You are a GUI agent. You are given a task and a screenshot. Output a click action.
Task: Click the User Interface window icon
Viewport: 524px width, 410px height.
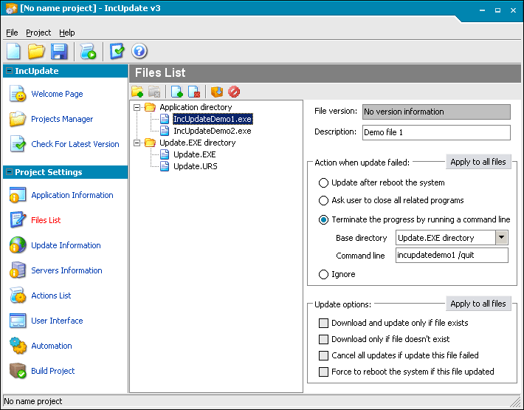pos(18,321)
